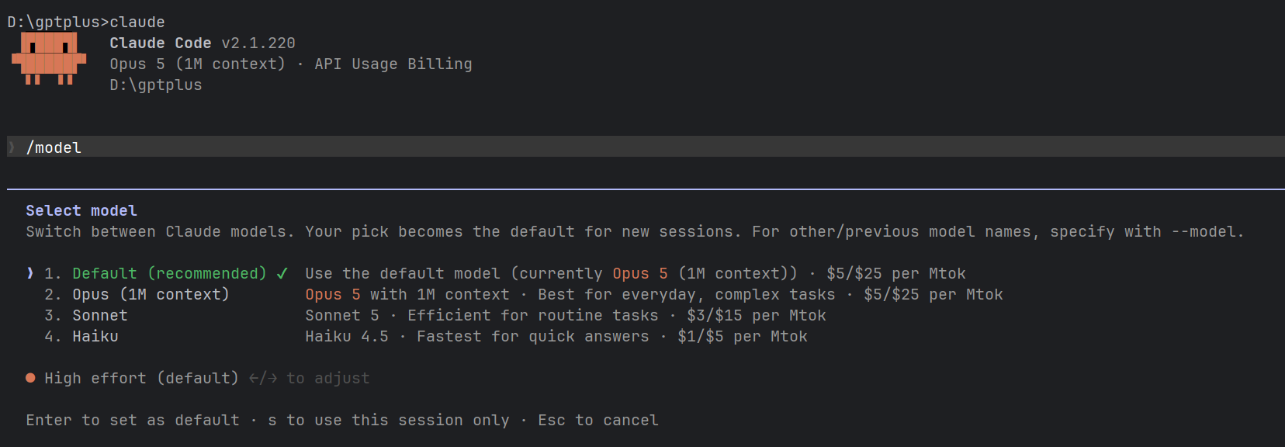
Task: Click the orange Opus 5 text in option 2
Action: [x=333, y=294]
